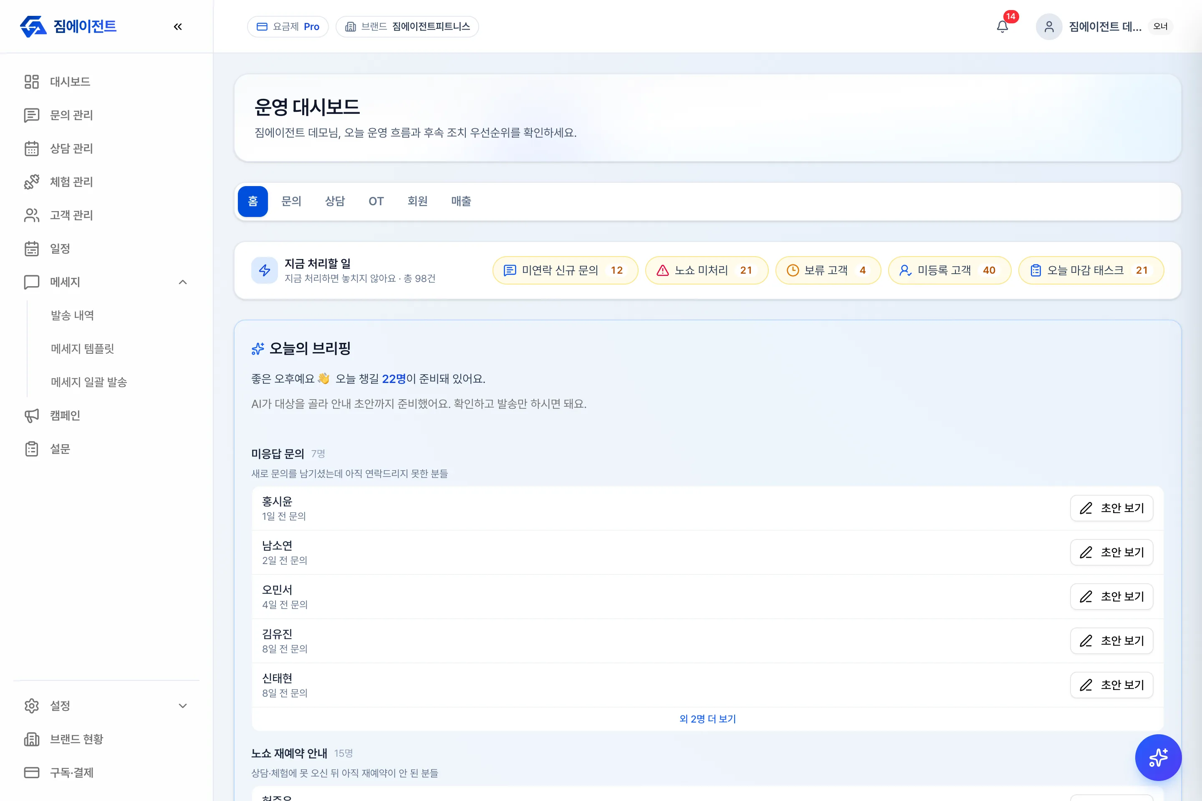Click the sparkle icon next to 오늘의 브리핑
The height and width of the screenshot is (801, 1202).
pos(258,349)
